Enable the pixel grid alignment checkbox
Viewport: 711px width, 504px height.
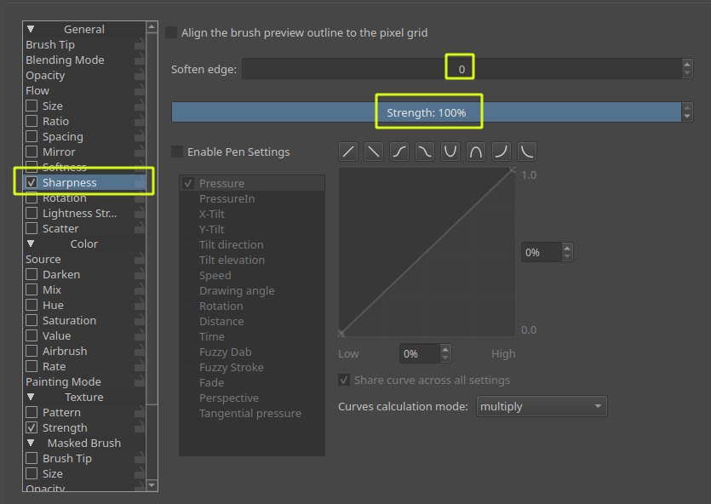click(x=172, y=32)
